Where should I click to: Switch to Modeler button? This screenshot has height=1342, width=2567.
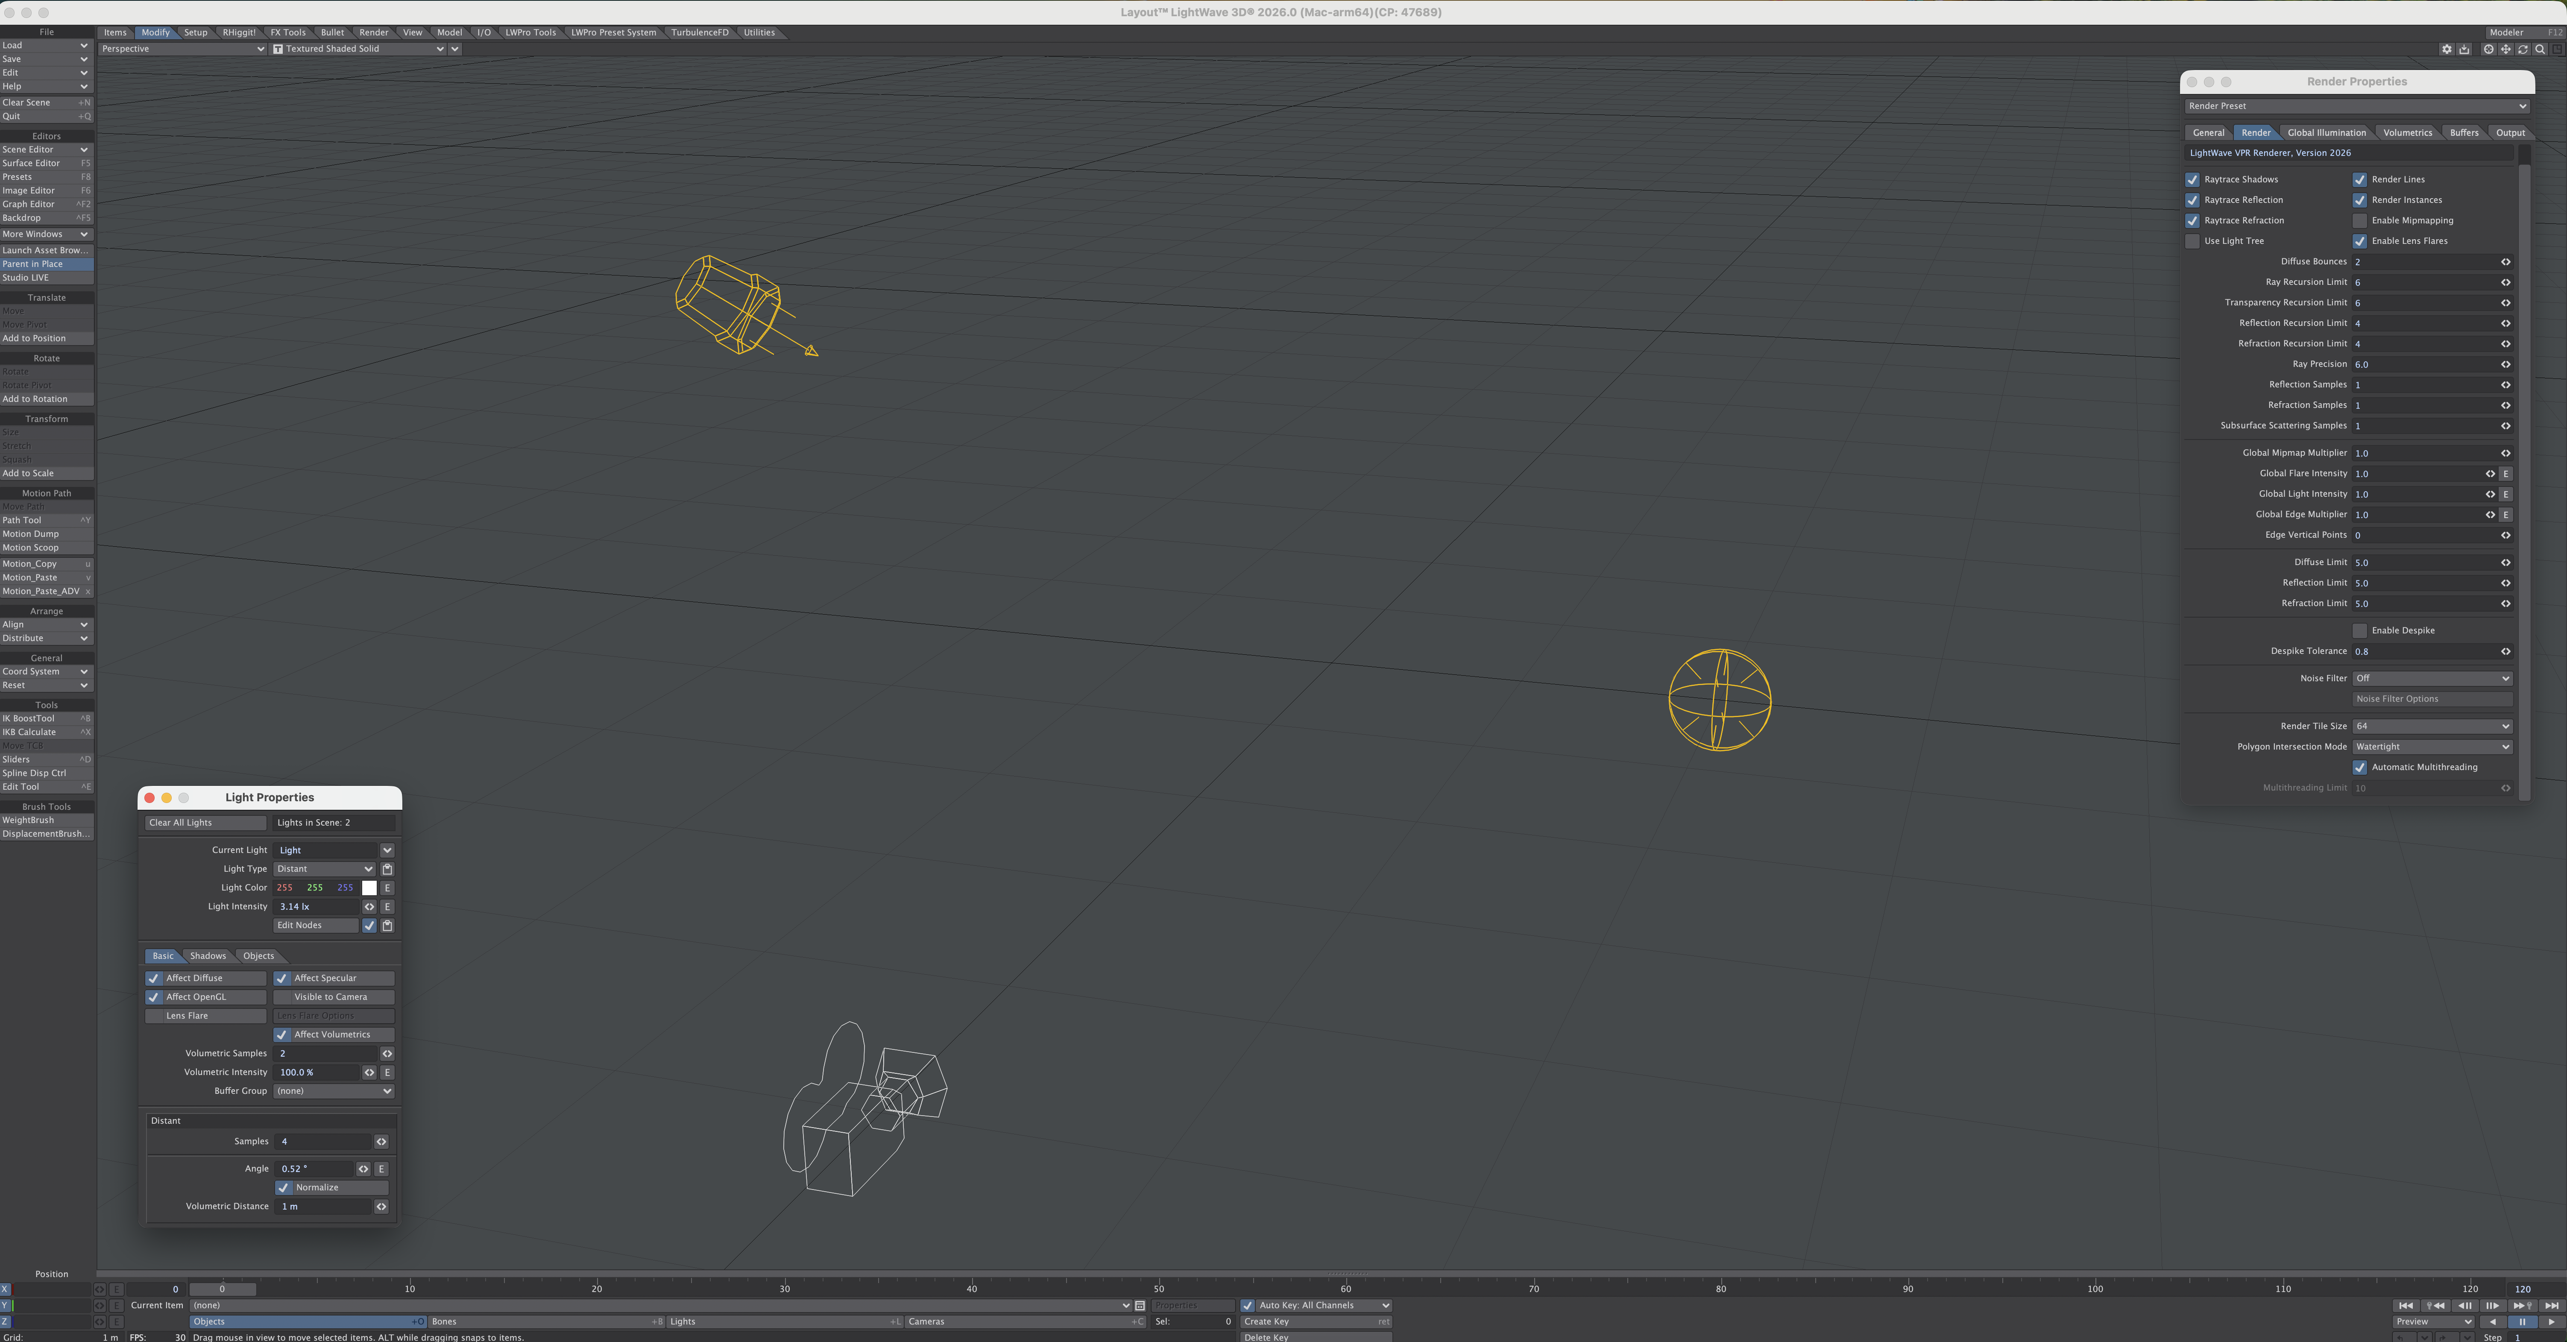[x=2525, y=32]
